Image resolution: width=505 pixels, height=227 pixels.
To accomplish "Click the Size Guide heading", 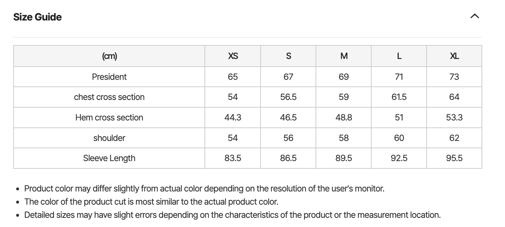I will pos(37,17).
